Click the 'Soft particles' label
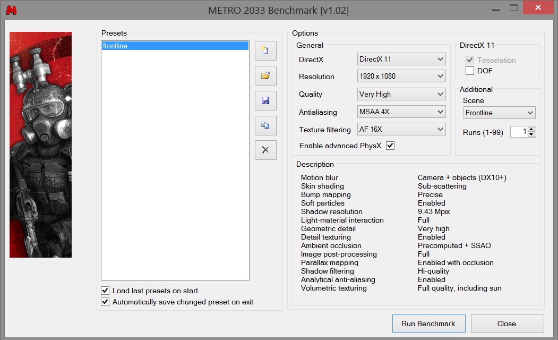The height and width of the screenshot is (340, 558). coord(323,203)
